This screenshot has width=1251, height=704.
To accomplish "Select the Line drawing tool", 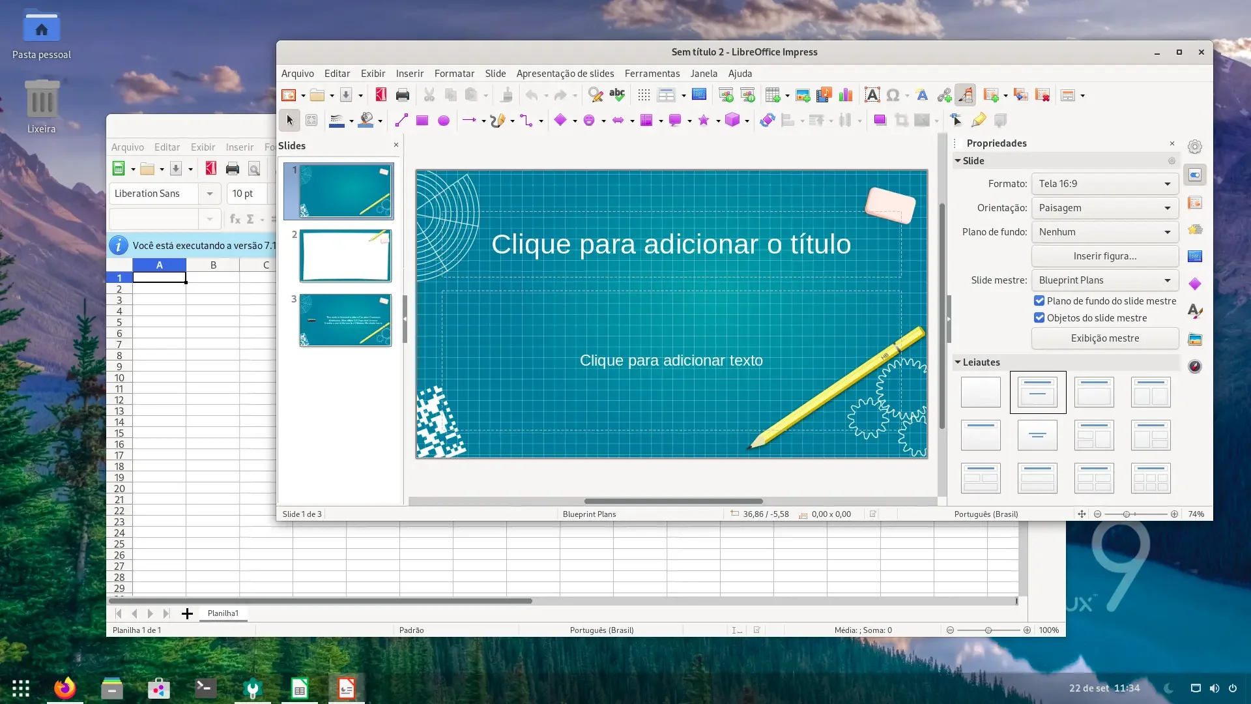I will 401,120.
